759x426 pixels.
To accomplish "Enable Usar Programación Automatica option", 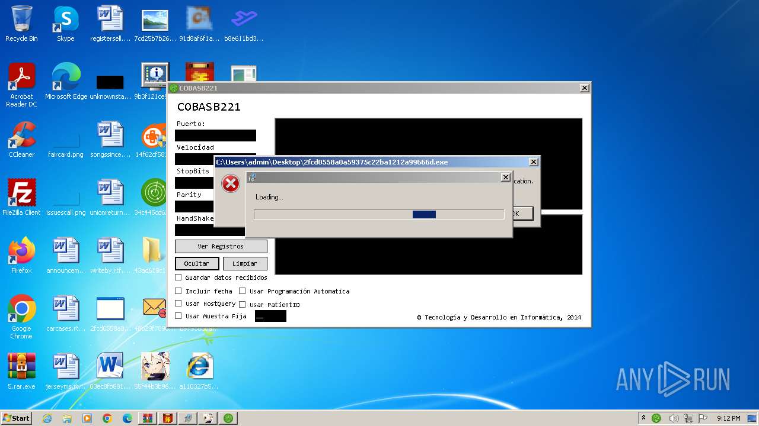I will pos(242,291).
